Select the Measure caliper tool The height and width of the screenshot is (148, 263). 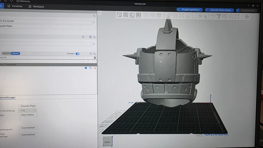(225, 16)
